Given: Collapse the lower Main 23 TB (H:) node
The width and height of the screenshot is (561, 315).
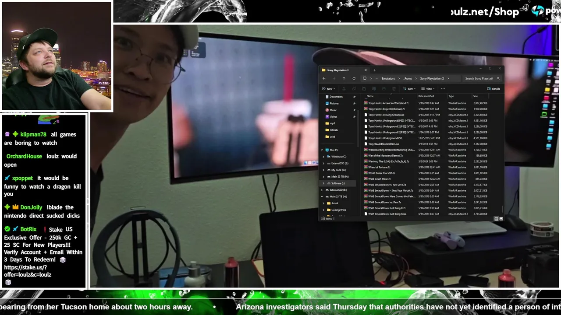Looking at the screenshot, I should tap(322, 196).
